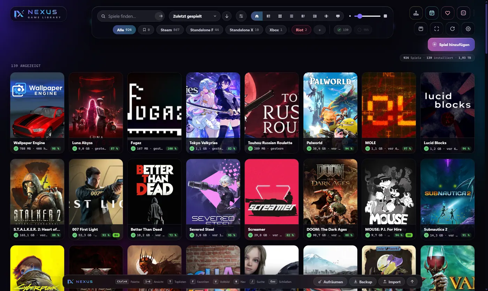Open settings with the gear icon
488x291 pixels.
pos(468,29)
